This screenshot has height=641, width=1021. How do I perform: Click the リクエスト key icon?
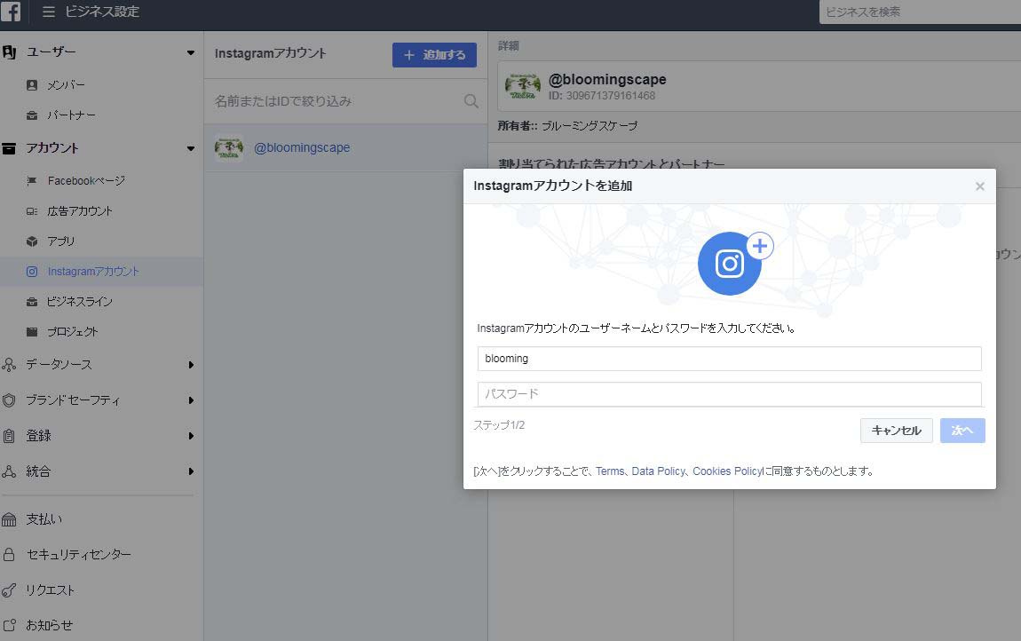tap(9, 590)
